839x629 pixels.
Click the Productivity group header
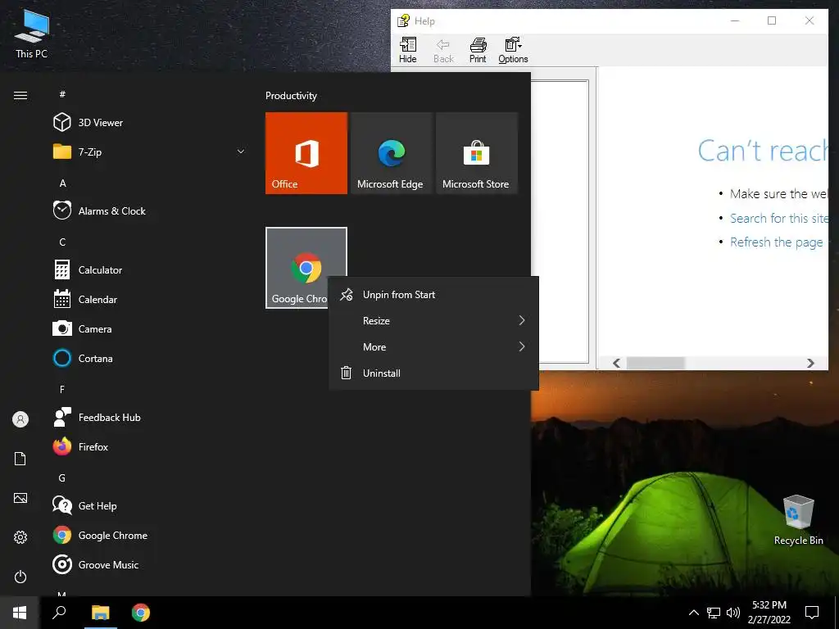coord(291,96)
